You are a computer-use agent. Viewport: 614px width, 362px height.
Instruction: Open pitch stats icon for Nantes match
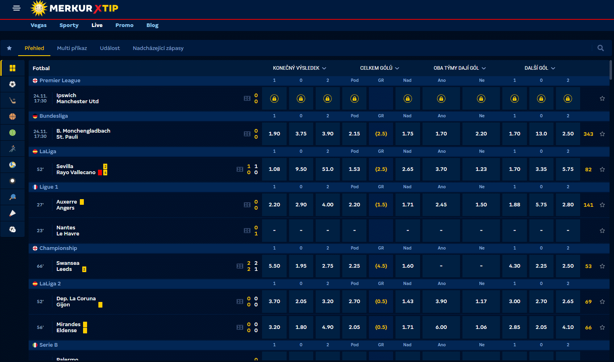click(x=247, y=231)
